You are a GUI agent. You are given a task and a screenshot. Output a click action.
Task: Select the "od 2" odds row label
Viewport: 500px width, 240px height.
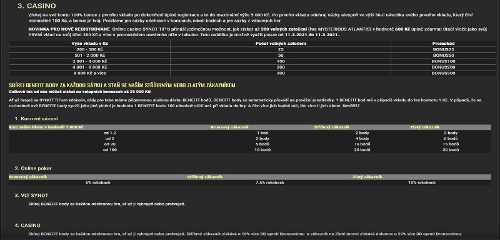pyautogui.click(x=110, y=138)
